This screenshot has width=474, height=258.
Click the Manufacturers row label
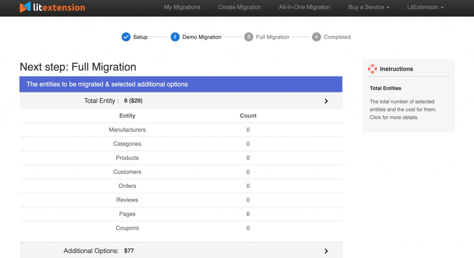[127, 130]
